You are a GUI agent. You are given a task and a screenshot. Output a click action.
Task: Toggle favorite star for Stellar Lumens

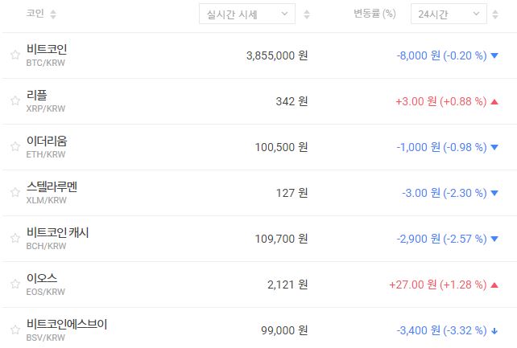pos(14,193)
